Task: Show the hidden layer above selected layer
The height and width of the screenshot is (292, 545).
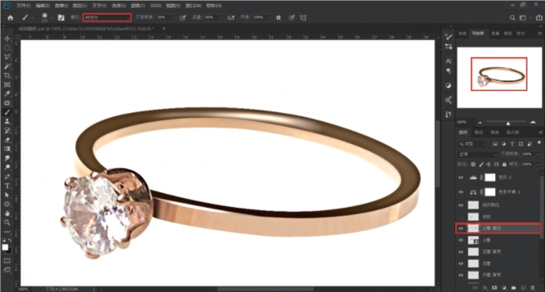Action: click(461, 217)
